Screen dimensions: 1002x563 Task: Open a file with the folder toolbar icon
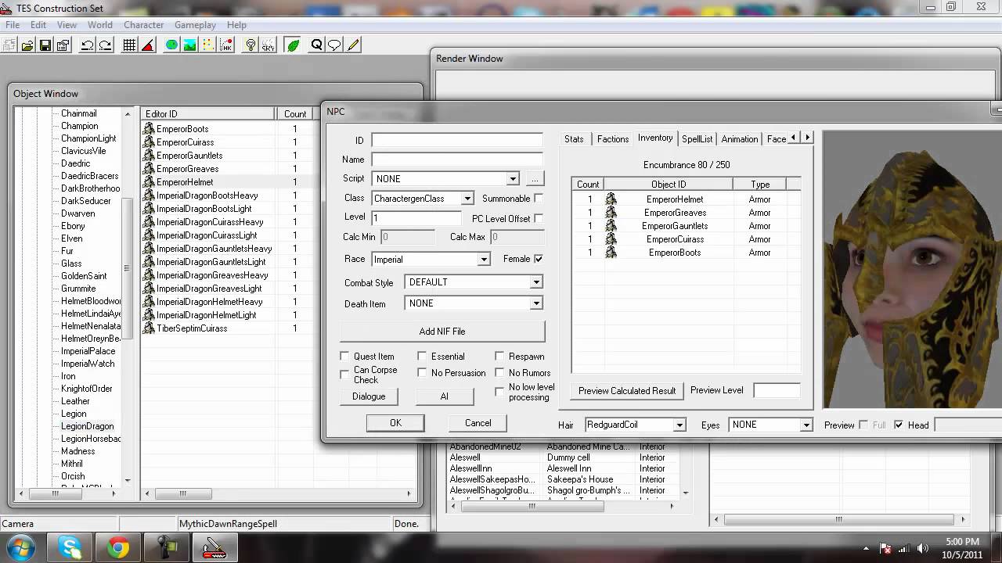[27, 45]
